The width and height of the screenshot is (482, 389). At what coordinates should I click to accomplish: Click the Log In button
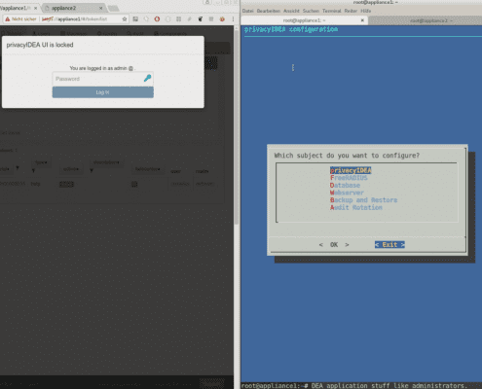click(103, 92)
